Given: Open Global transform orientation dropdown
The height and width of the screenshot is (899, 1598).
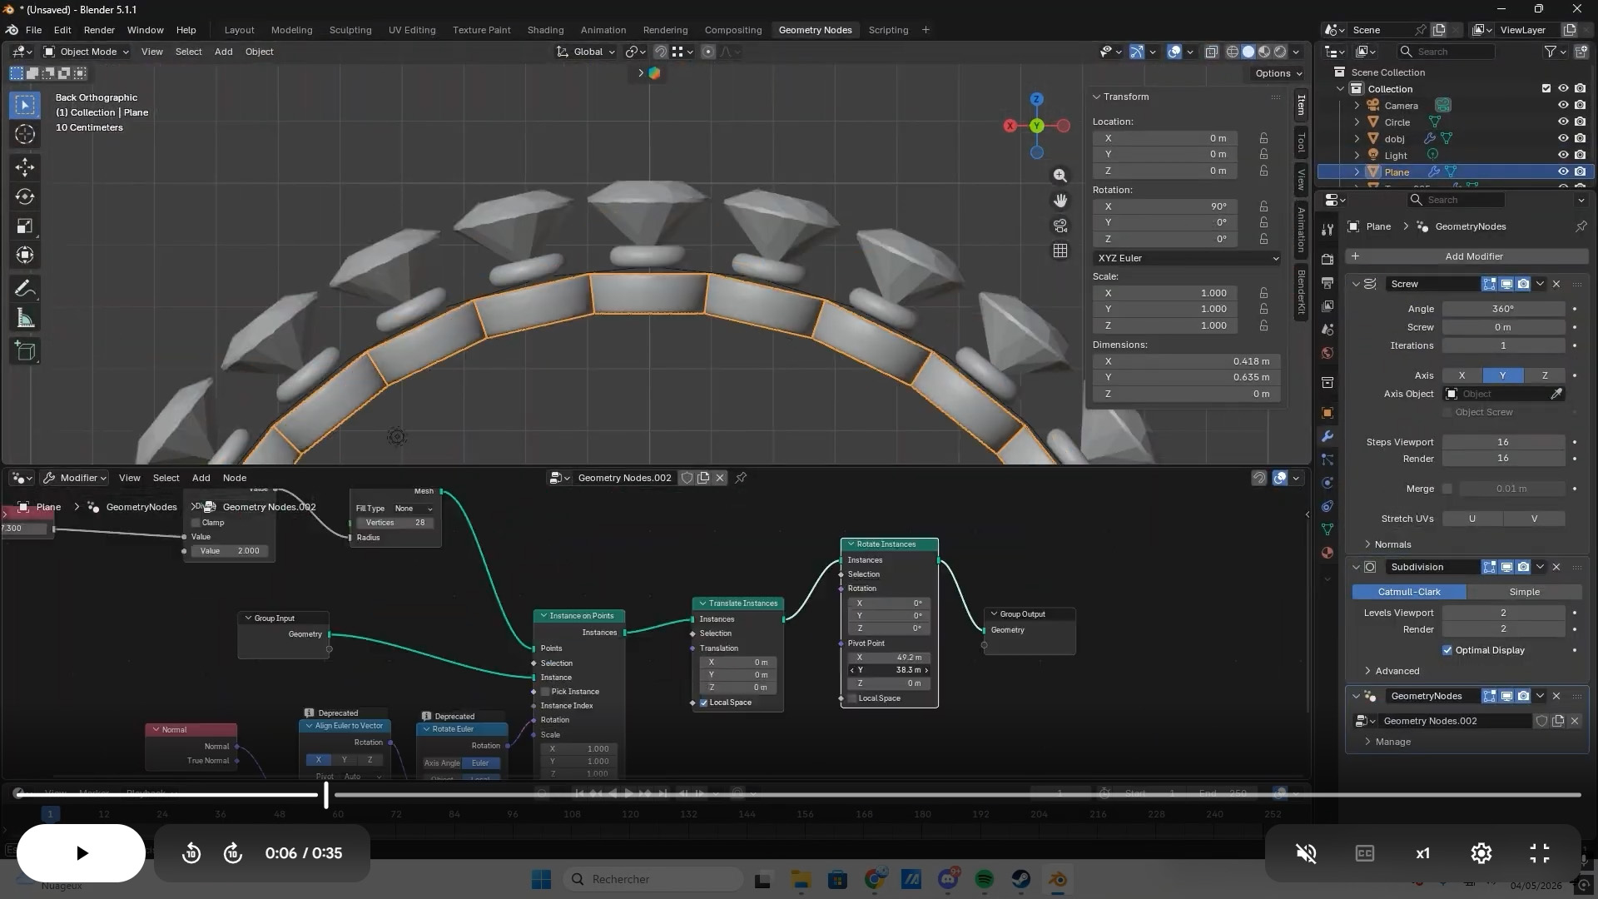Looking at the screenshot, I should (587, 52).
